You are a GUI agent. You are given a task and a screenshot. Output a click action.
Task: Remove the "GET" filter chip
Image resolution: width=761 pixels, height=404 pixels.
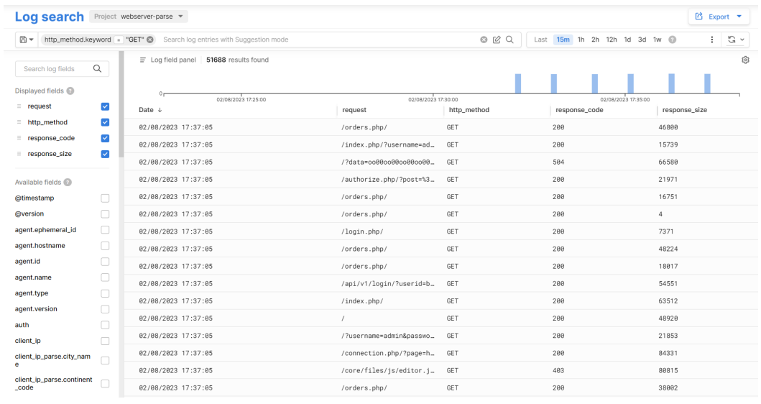click(150, 40)
